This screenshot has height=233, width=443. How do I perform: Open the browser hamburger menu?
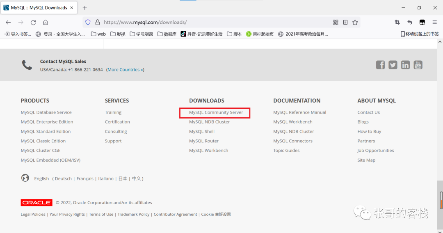(435, 22)
